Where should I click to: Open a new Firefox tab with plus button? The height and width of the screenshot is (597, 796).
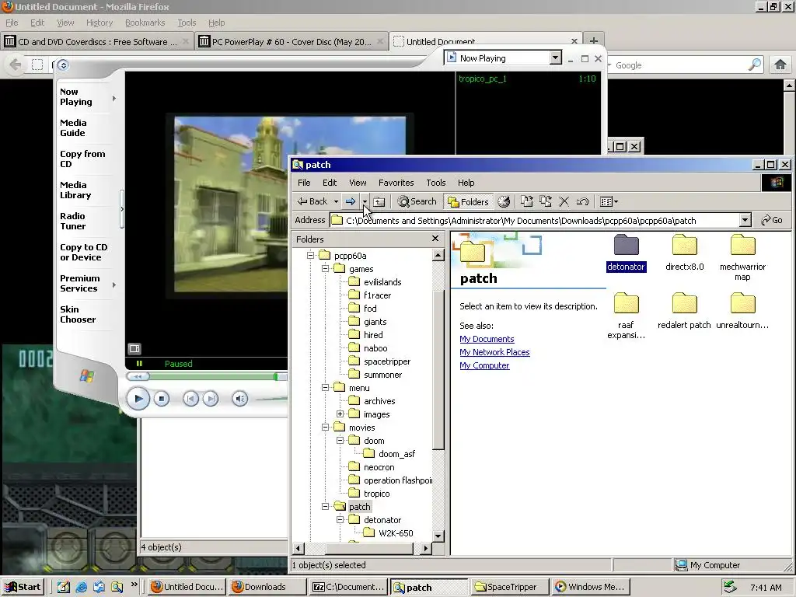(x=593, y=40)
